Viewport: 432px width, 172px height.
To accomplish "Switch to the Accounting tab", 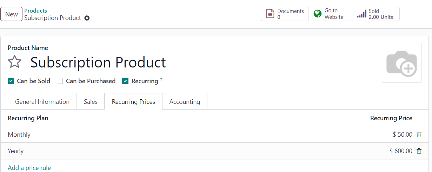I will [x=185, y=101].
